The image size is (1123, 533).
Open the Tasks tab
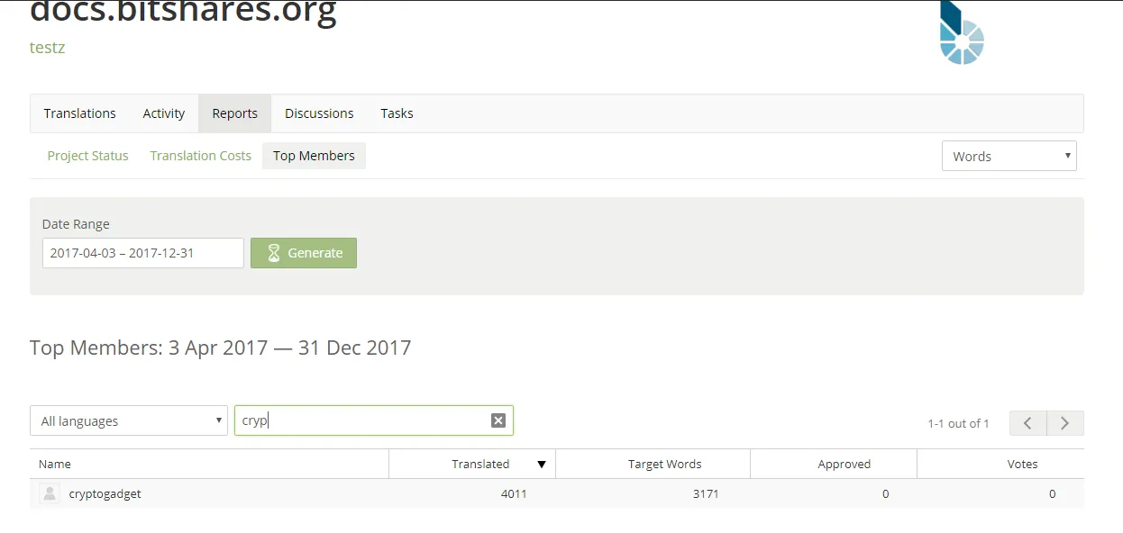click(397, 113)
